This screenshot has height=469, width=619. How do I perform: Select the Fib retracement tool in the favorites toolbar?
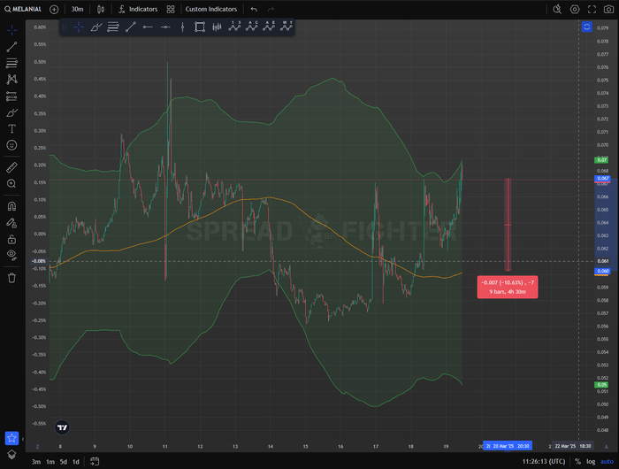point(113,27)
